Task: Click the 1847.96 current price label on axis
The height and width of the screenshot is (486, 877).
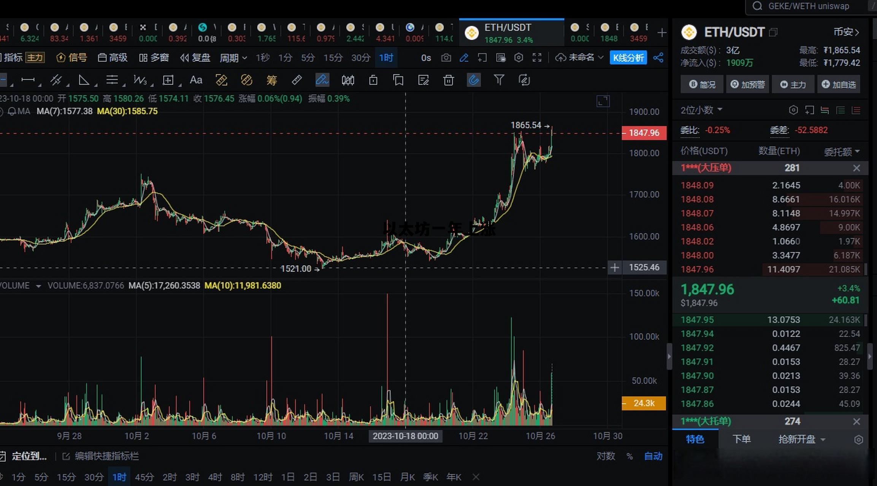Action: coord(644,133)
